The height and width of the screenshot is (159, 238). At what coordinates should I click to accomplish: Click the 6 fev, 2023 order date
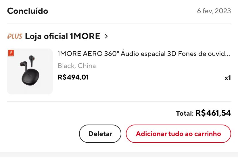tap(214, 11)
